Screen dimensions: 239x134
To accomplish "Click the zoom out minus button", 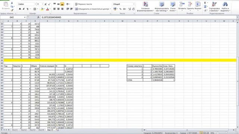I will coord(218,133).
